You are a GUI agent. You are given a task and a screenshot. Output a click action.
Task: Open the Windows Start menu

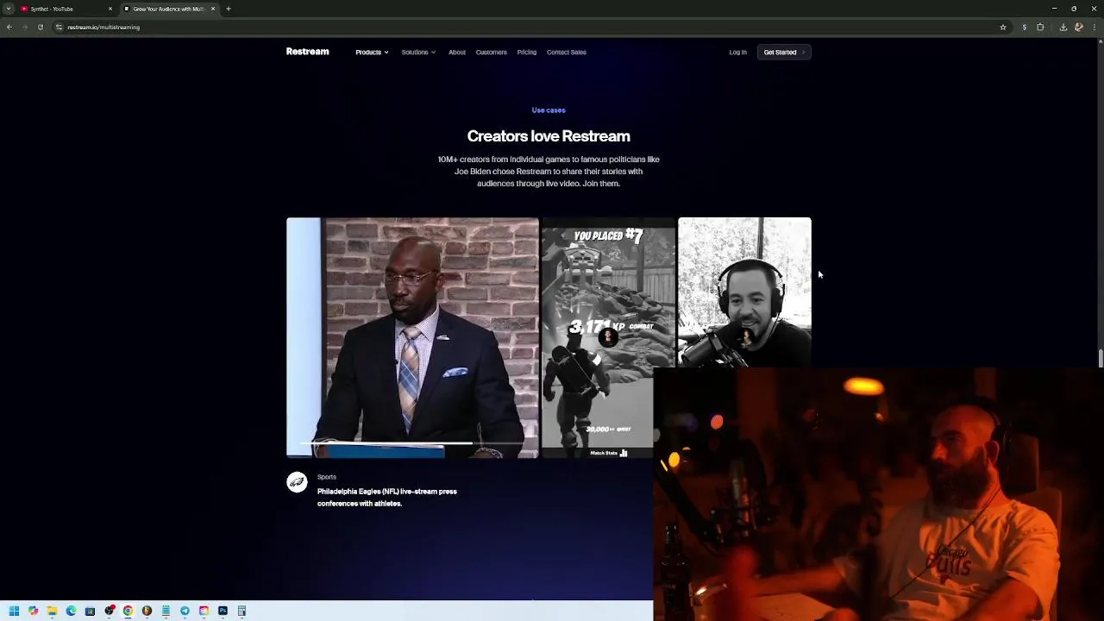click(14, 611)
